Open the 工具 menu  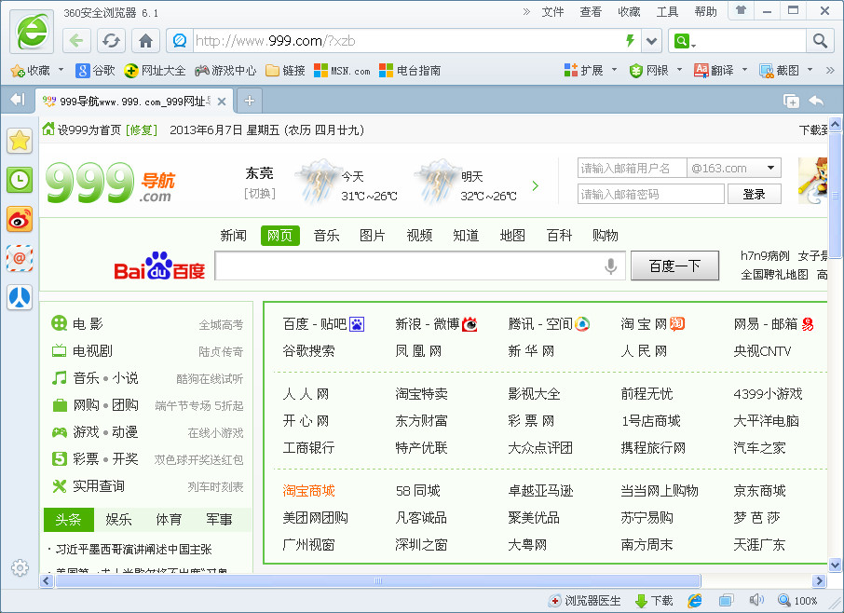coord(667,12)
